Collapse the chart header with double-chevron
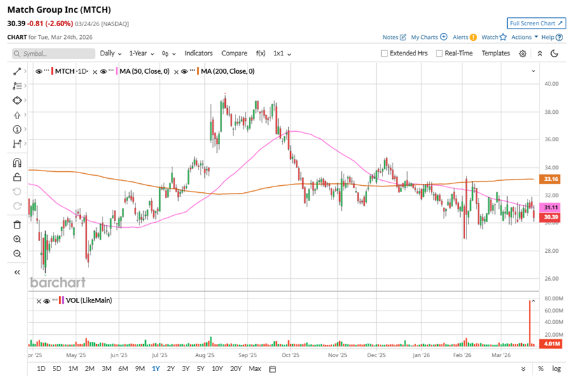This screenshot has width=574, height=380. coord(540,53)
